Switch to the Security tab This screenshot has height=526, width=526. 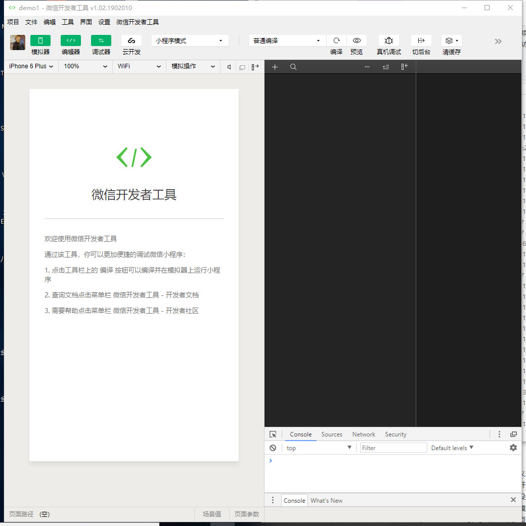[396, 434]
